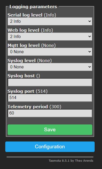The image size is (102, 169).
Task: Click the Telemetry period (300) label
Action: (34, 107)
